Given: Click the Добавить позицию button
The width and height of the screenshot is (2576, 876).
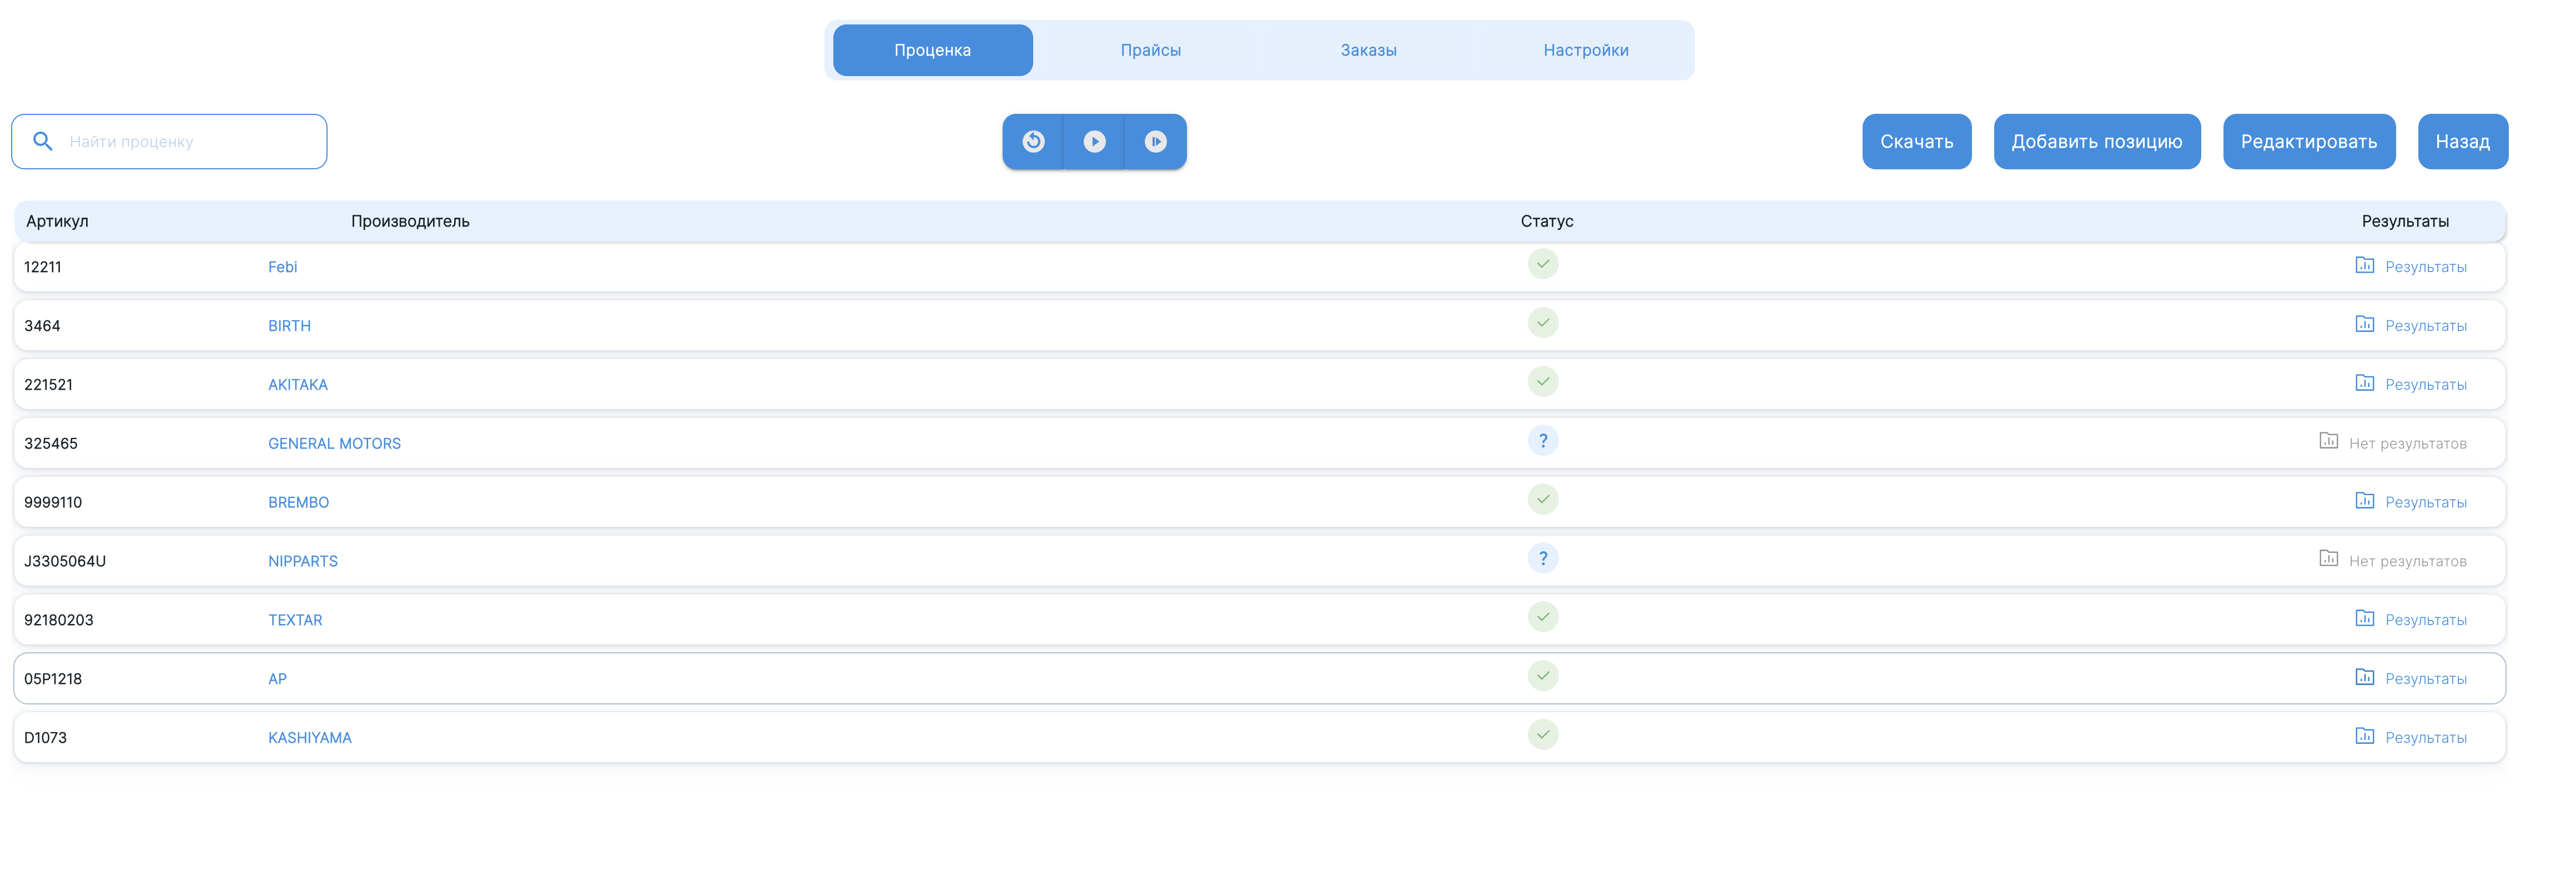Looking at the screenshot, I should (2096, 141).
